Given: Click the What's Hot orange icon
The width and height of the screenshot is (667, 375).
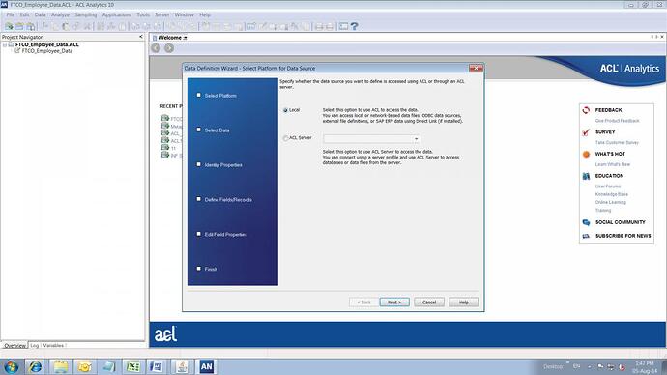Looking at the screenshot, I should 586,154.
